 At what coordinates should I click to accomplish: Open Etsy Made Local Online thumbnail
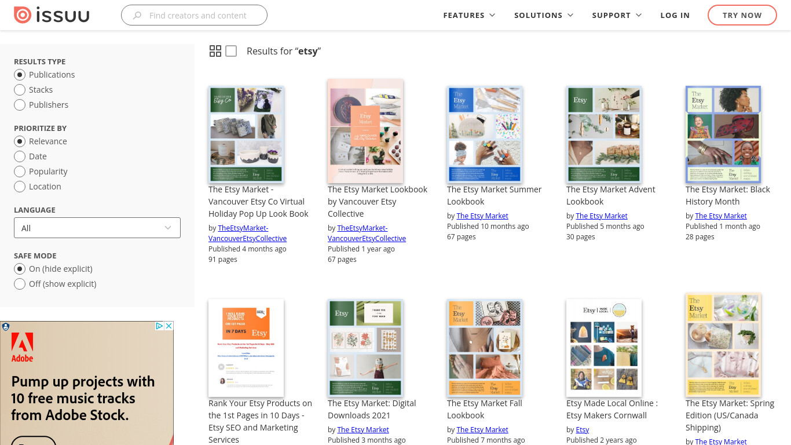pos(604,348)
